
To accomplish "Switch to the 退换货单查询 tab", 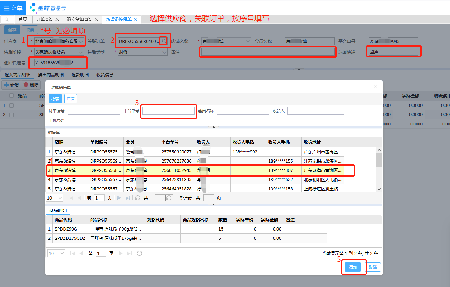I will coord(79,20).
